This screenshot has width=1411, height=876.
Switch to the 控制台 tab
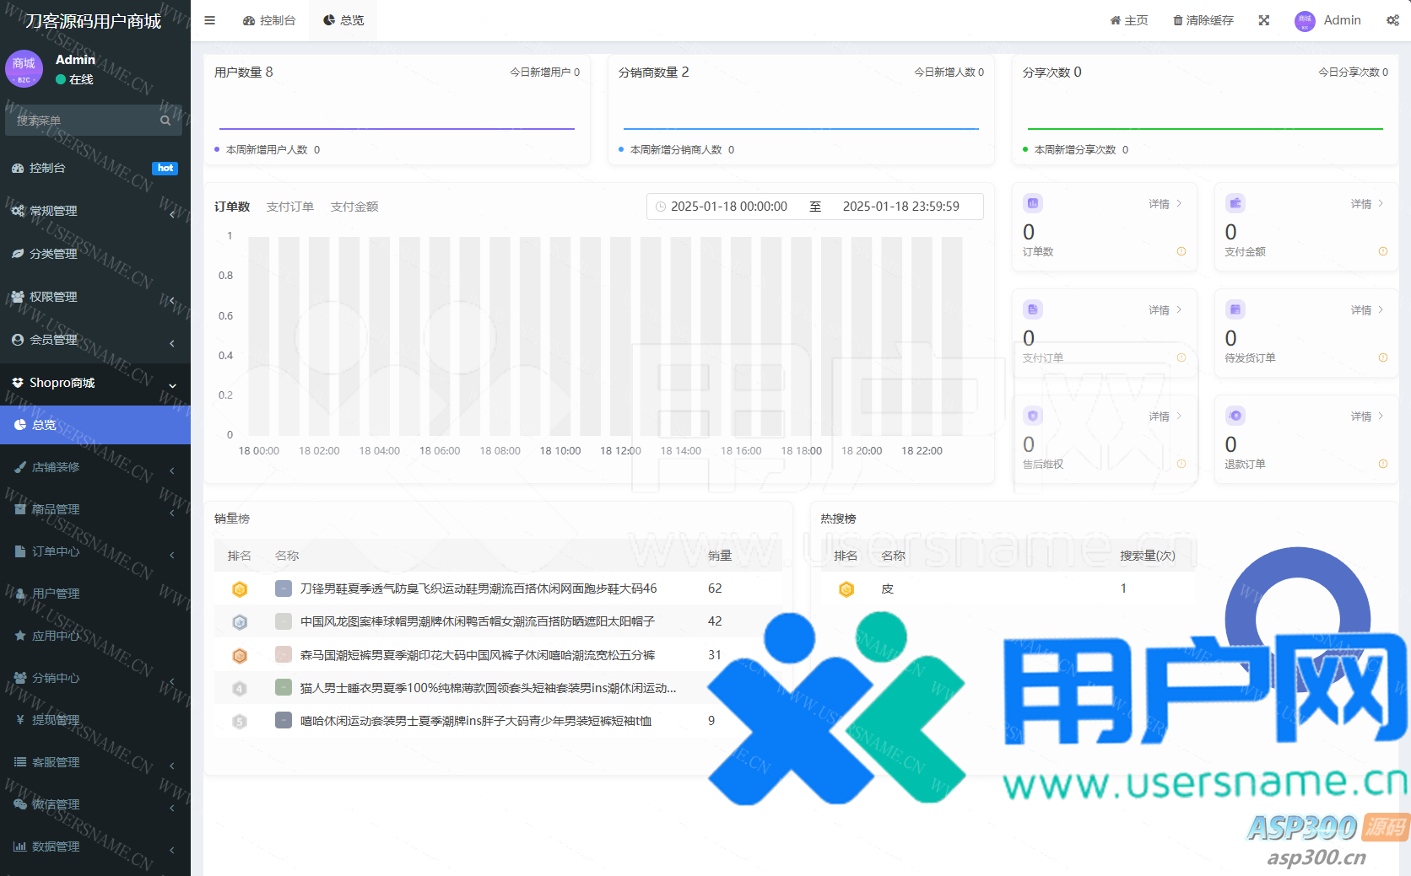[x=269, y=20]
